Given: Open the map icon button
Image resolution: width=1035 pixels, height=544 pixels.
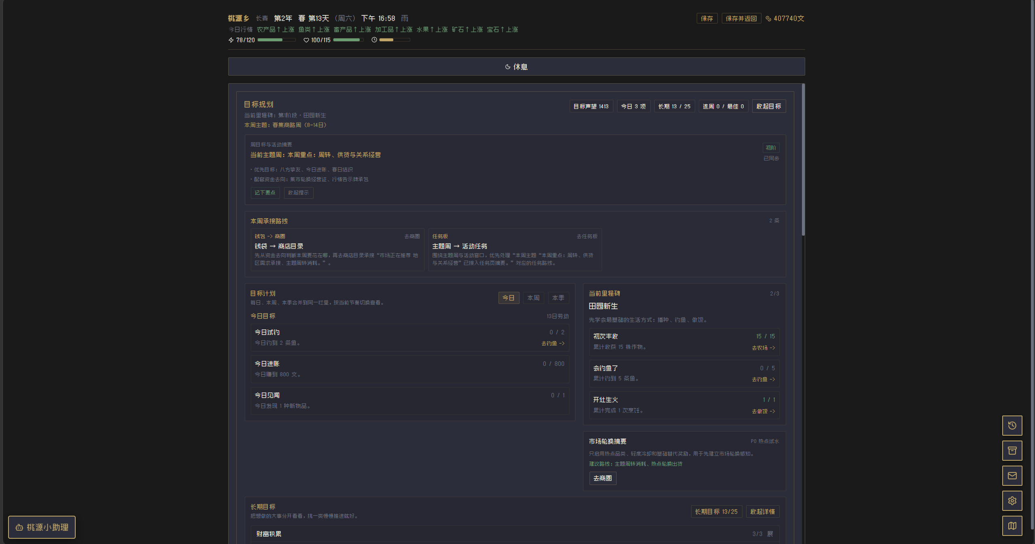Looking at the screenshot, I should pos(1012,526).
